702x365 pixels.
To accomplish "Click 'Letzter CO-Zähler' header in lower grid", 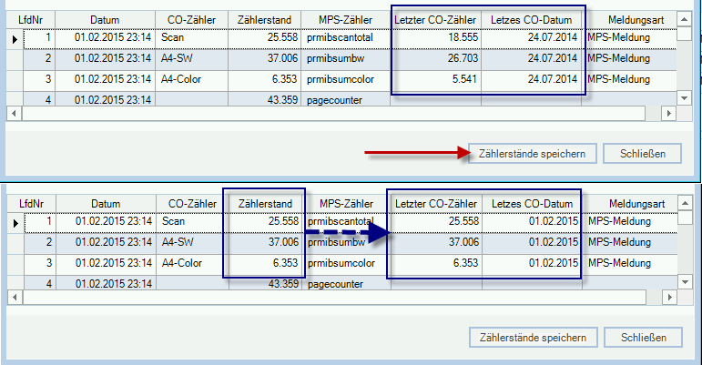I will pos(434,203).
